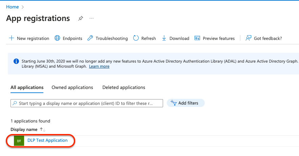This screenshot has width=299, height=156.
Task: Click the breadcrumb chevron after Home
Action: pos(23,7)
